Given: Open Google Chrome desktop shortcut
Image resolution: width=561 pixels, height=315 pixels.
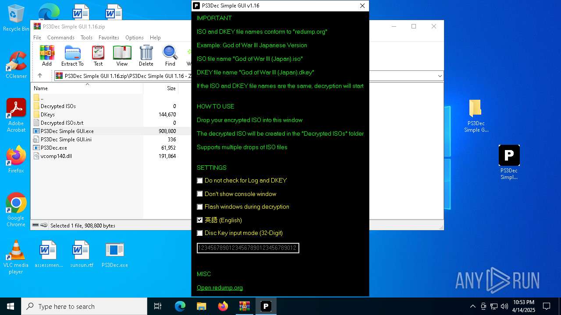Looking at the screenshot, I should 16,210.
